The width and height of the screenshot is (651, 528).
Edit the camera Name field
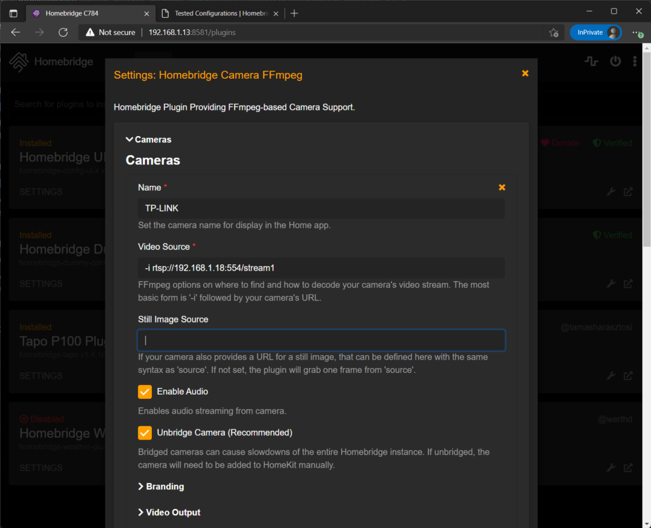coord(321,208)
